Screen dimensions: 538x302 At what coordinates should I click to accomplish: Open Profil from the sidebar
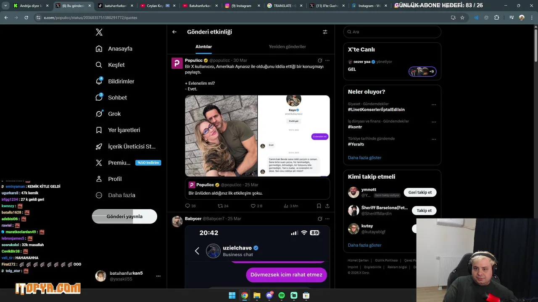point(108,179)
